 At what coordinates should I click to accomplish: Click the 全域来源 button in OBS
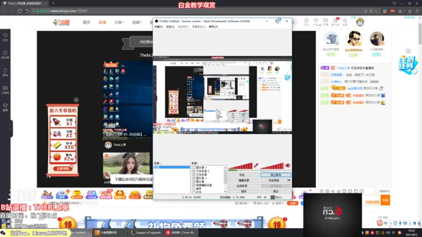(244, 186)
